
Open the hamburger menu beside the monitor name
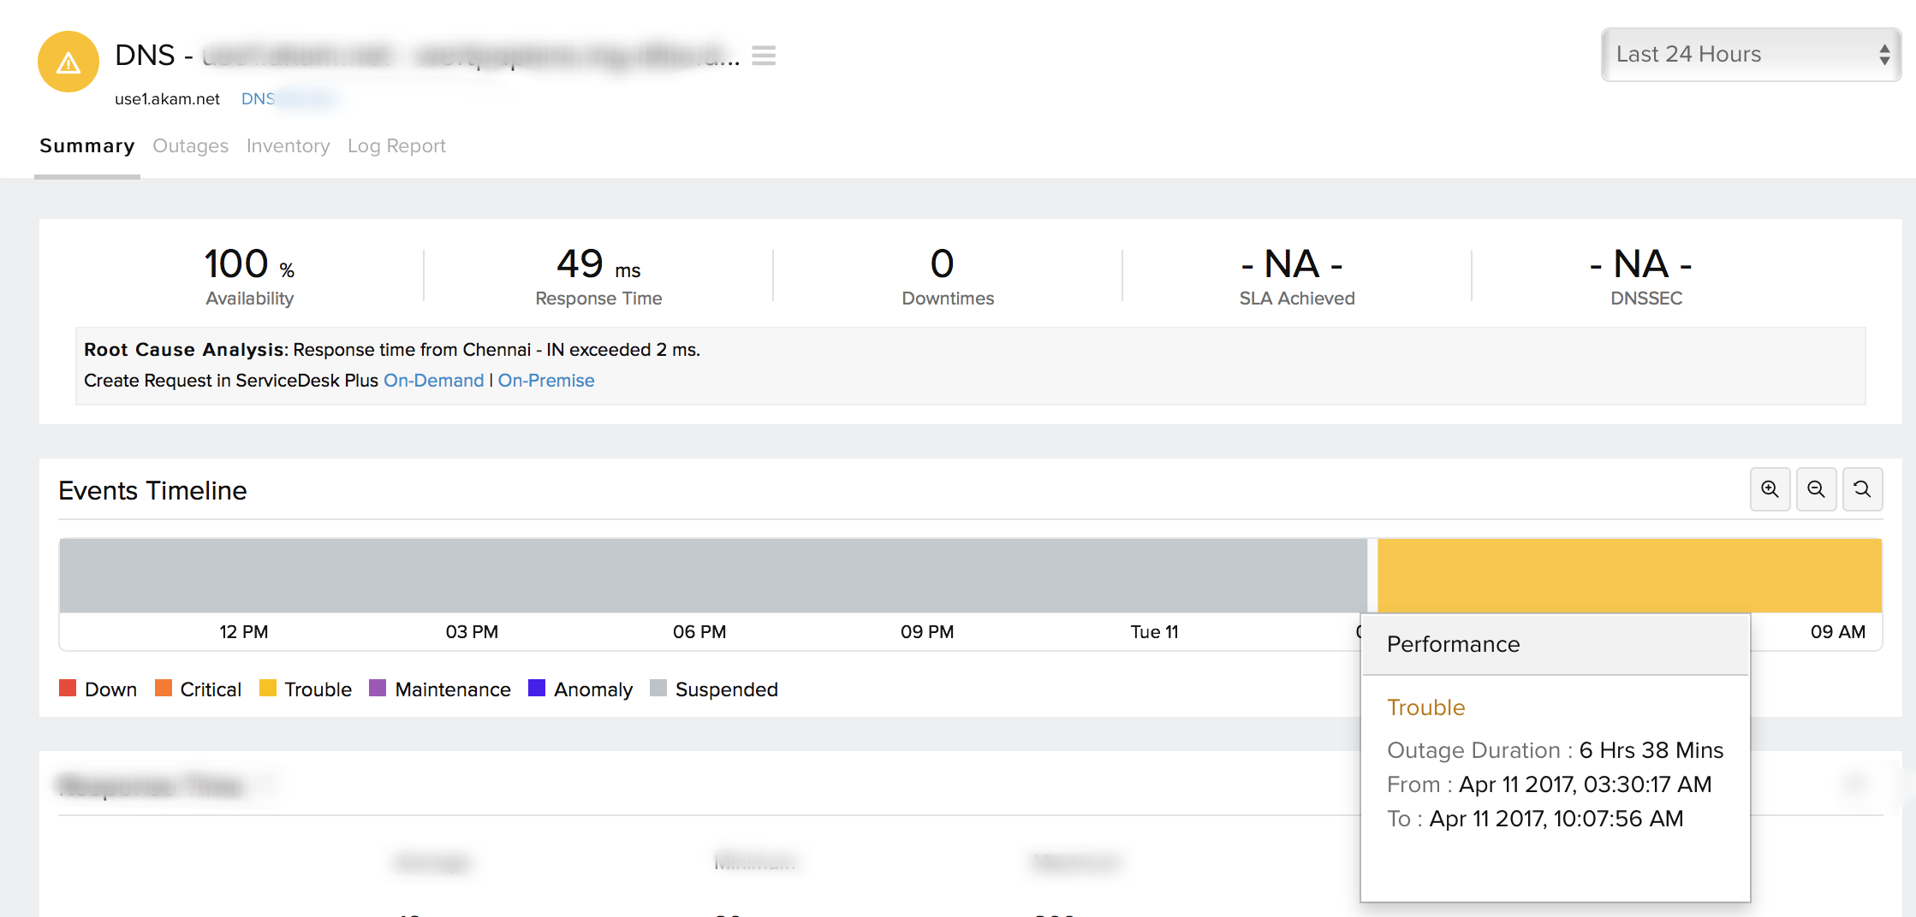(x=763, y=56)
